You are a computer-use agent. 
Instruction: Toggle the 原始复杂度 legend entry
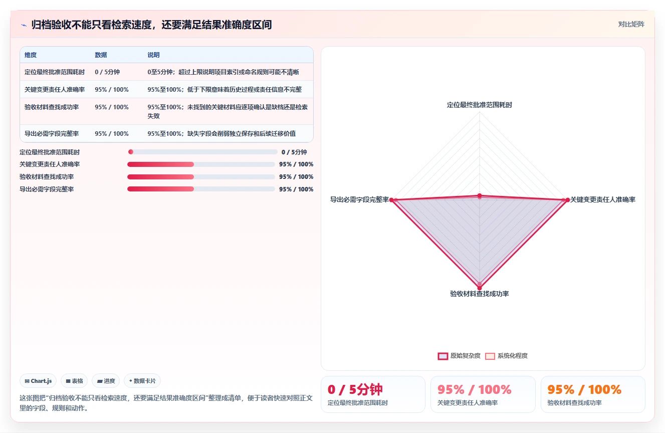tap(459, 356)
